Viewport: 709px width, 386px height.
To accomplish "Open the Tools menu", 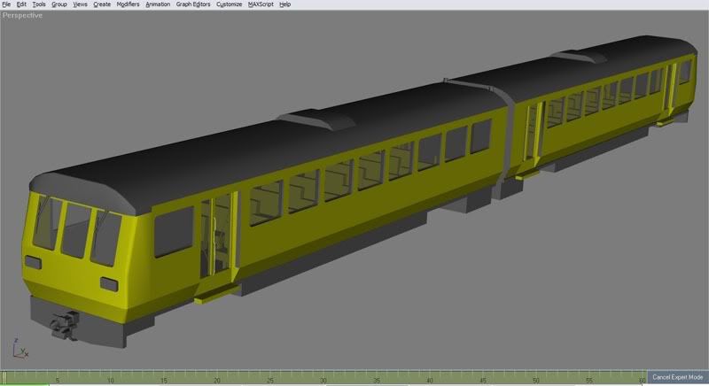I will 39,4.
